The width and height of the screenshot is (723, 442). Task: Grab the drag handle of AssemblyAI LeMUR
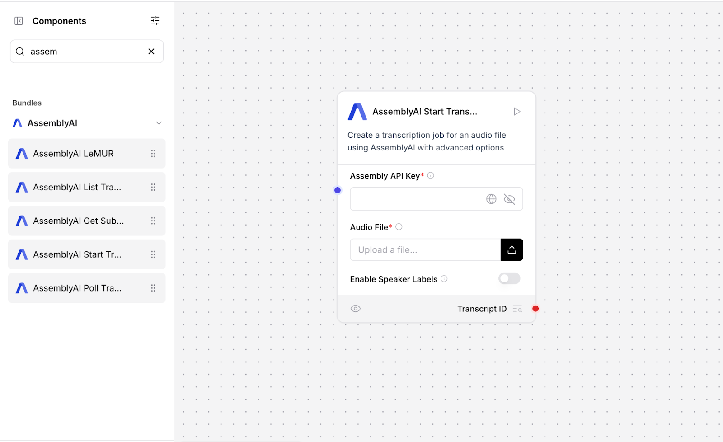tap(153, 154)
